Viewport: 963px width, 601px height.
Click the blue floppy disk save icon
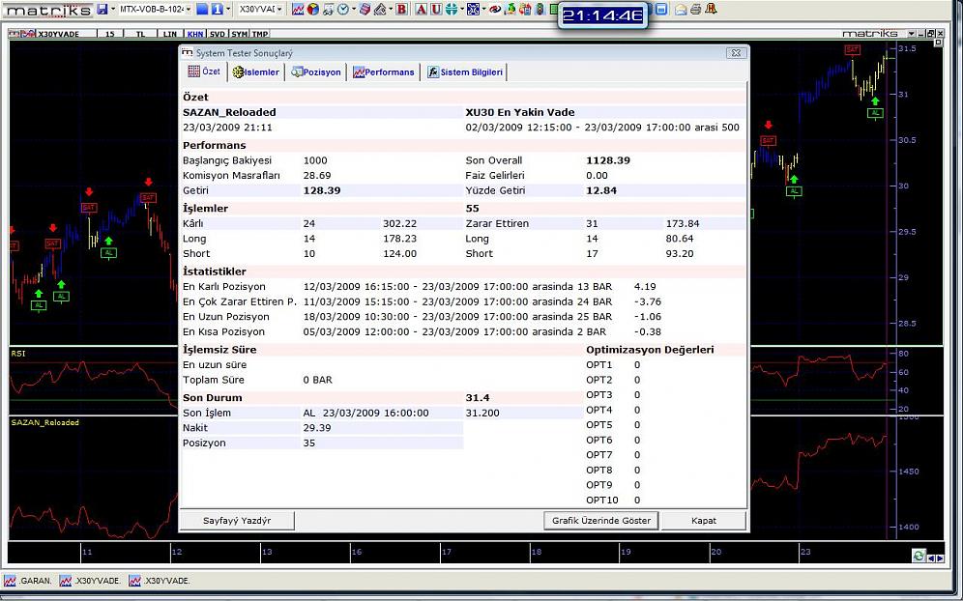[101, 10]
